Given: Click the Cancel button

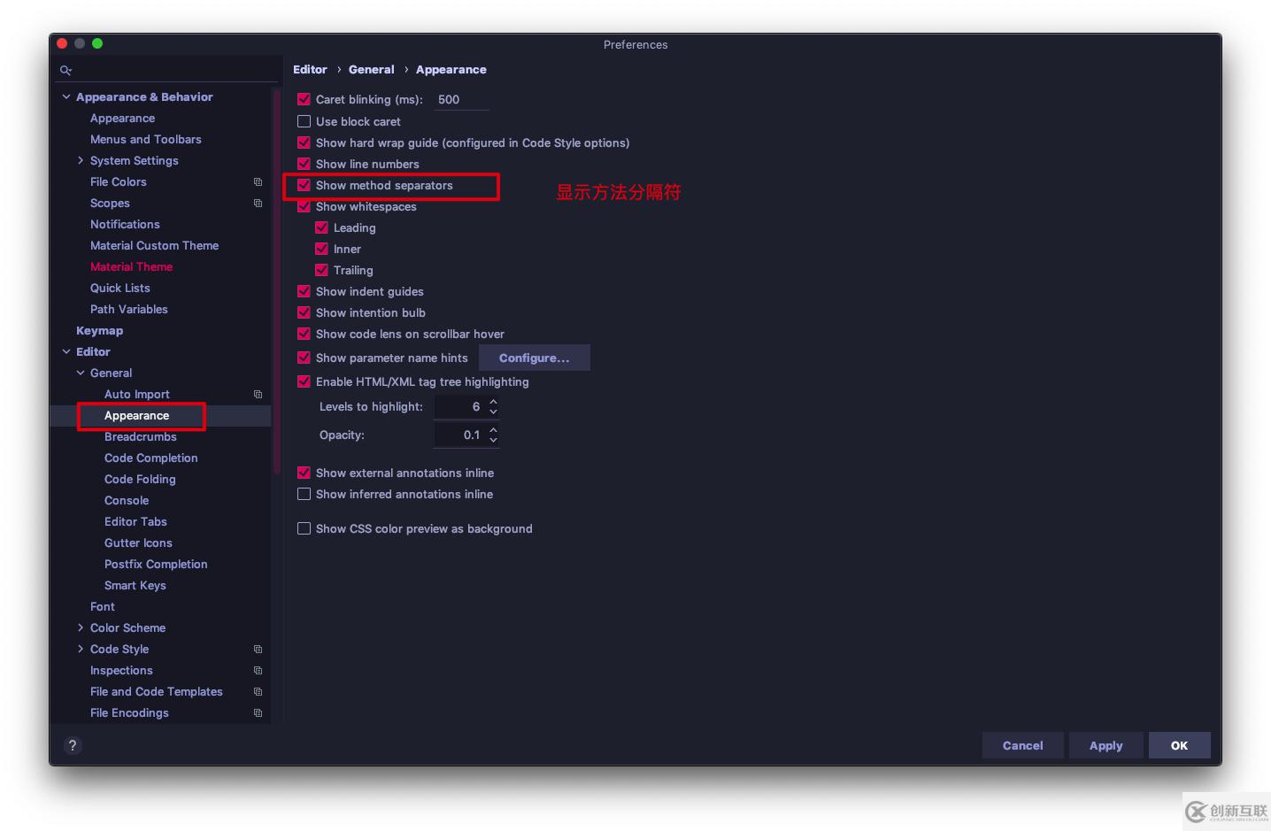Looking at the screenshot, I should pos(1023,745).
